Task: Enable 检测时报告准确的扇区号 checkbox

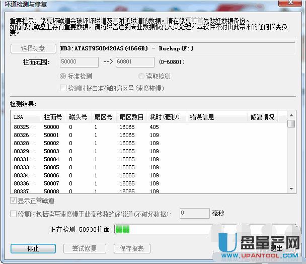Action: tap(63, 88)
